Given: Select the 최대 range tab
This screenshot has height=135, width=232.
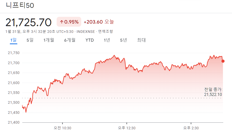Looking at the screenshot, I should 141,40.
